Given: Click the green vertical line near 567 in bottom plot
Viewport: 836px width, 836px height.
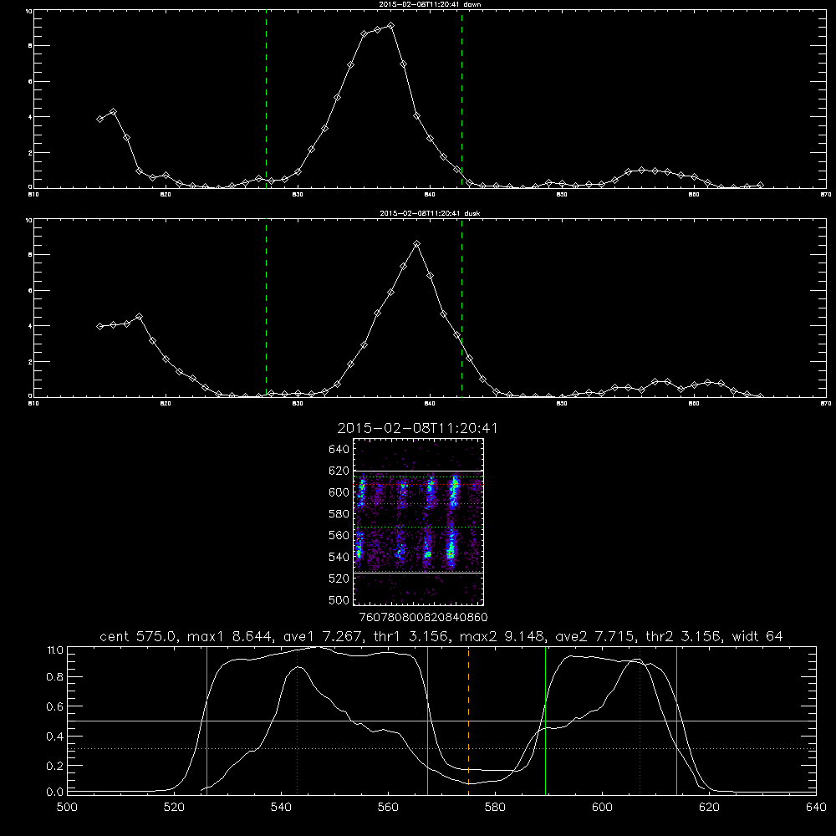Looking at the screenshot, I should [427, 720].
